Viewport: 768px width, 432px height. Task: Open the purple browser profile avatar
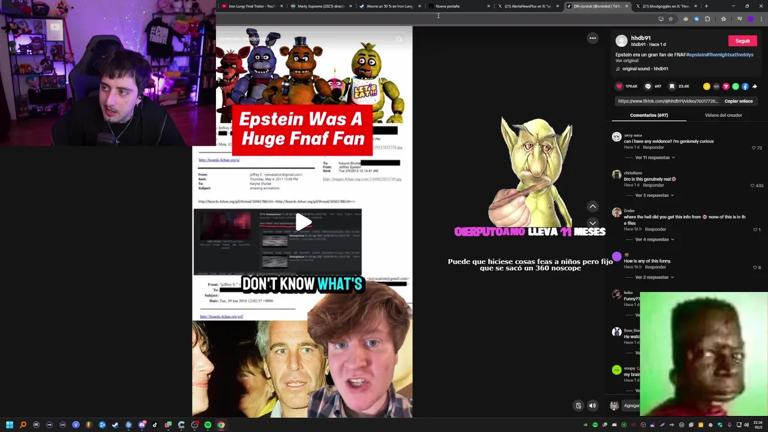click(750, 19)
